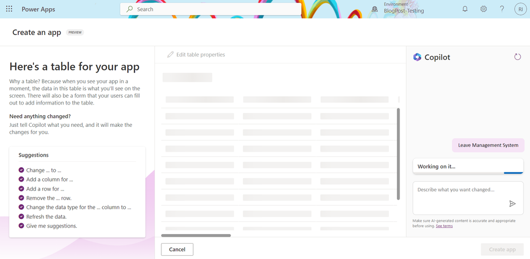Click the search magnifier icon
This screenshot has height=259, width=530.
[129, 9]
